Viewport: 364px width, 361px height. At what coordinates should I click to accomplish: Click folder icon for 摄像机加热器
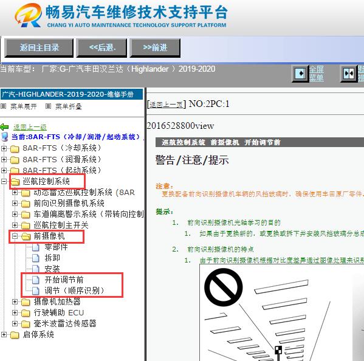(26, 302)
